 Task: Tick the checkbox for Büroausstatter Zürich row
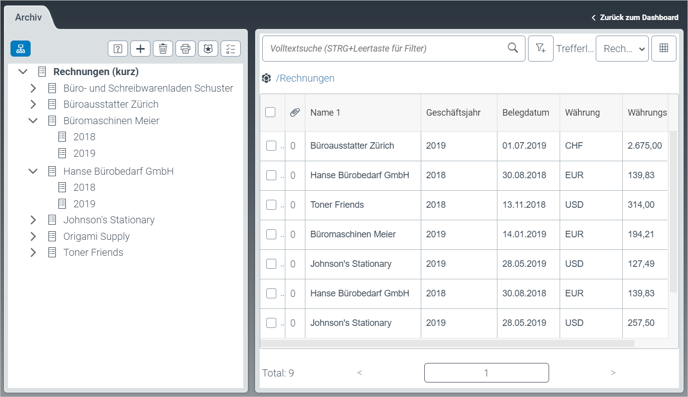(271, 146)
